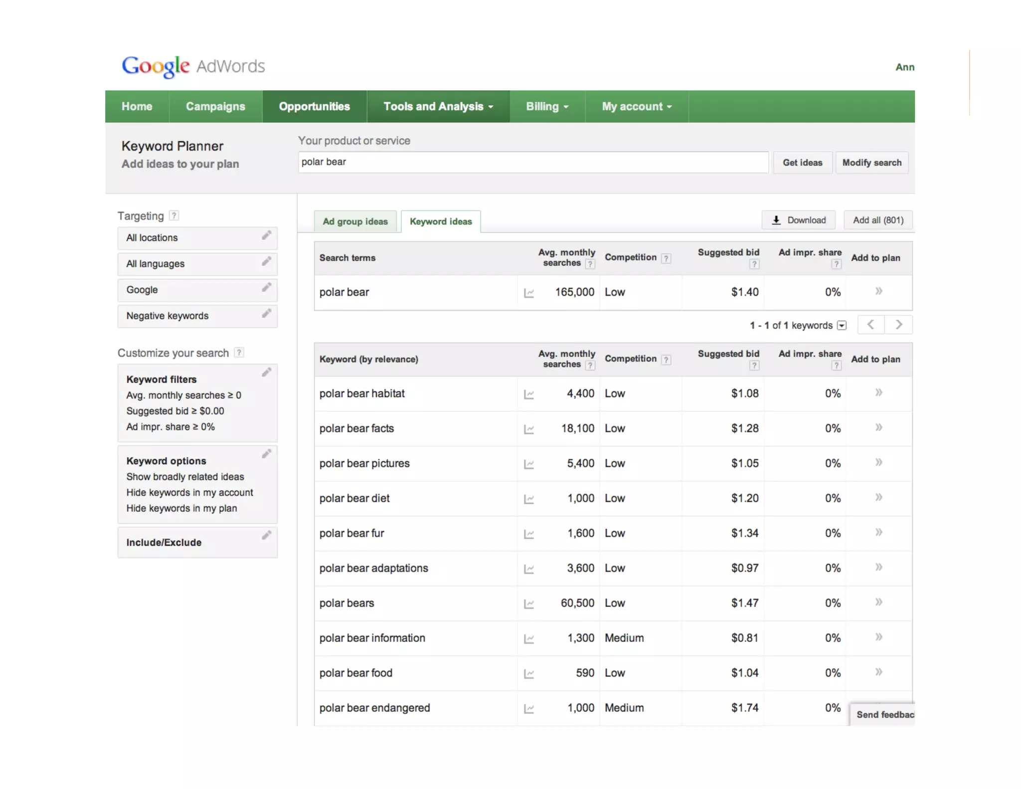
Task: Go to Campaigns in navigation bar
Action: click(215, 106)
